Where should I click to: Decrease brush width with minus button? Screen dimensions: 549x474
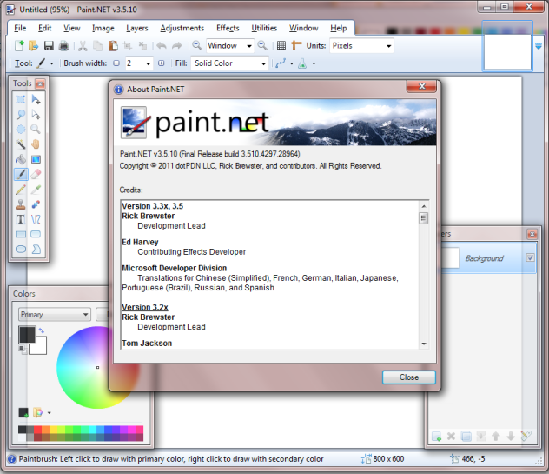(116, 63)
